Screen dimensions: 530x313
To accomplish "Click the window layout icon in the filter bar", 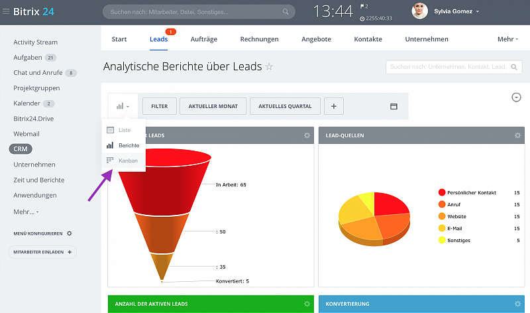I will (x=394, y=106).
